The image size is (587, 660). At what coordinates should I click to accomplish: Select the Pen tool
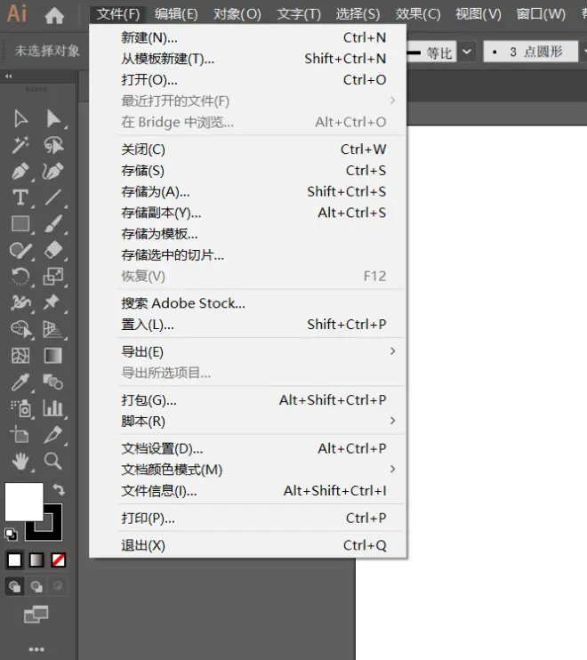[20, 172]
